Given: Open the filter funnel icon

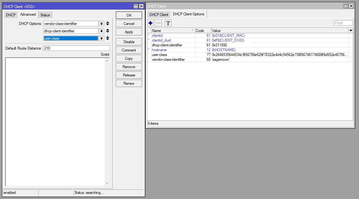Looking at the screenshot, I should (x=168, y=23).
